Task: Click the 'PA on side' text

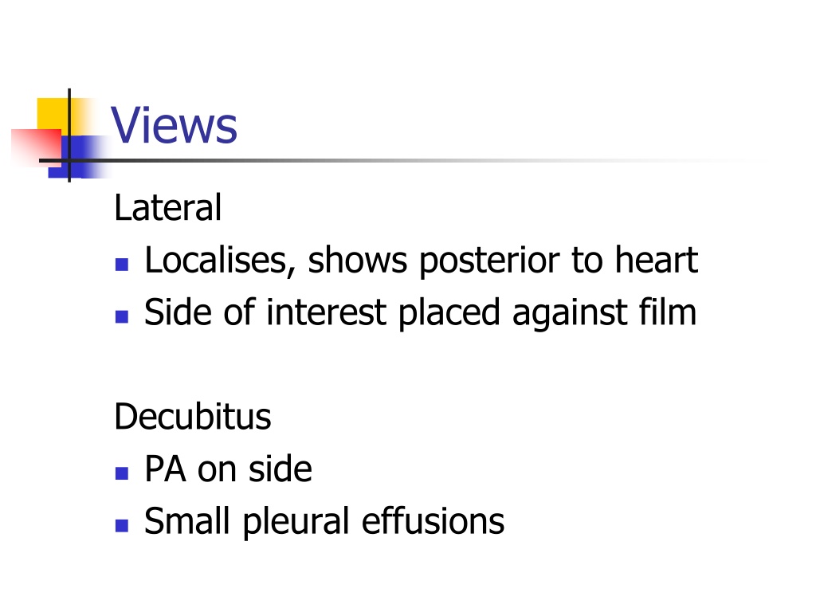Action: click(228, 469)
